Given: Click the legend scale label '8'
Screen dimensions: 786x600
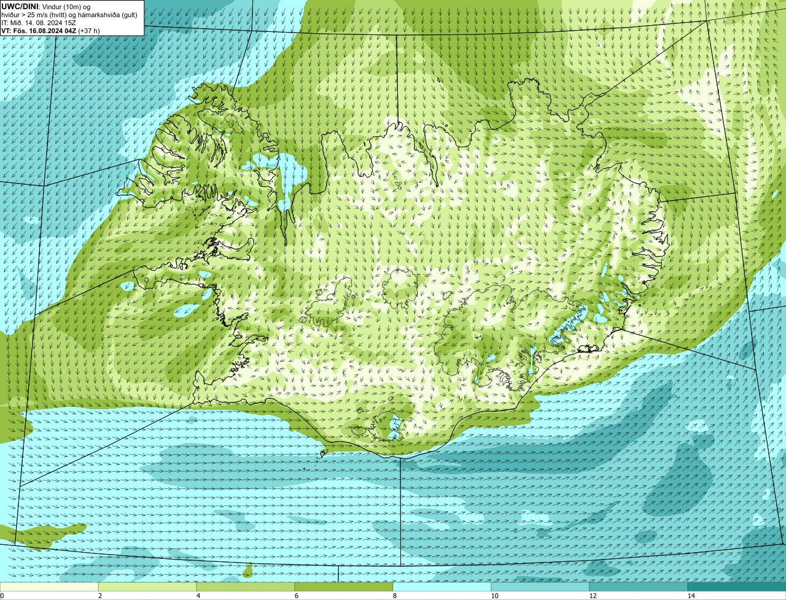Looking at the screenshot, I should pos(394,596).
